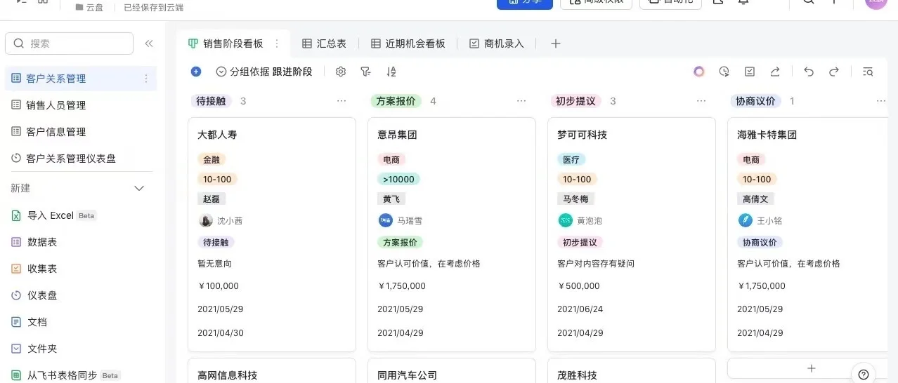Click ¥100,000 amount in 大都人寿 card

pyautogui.click(x=219, y=286)
